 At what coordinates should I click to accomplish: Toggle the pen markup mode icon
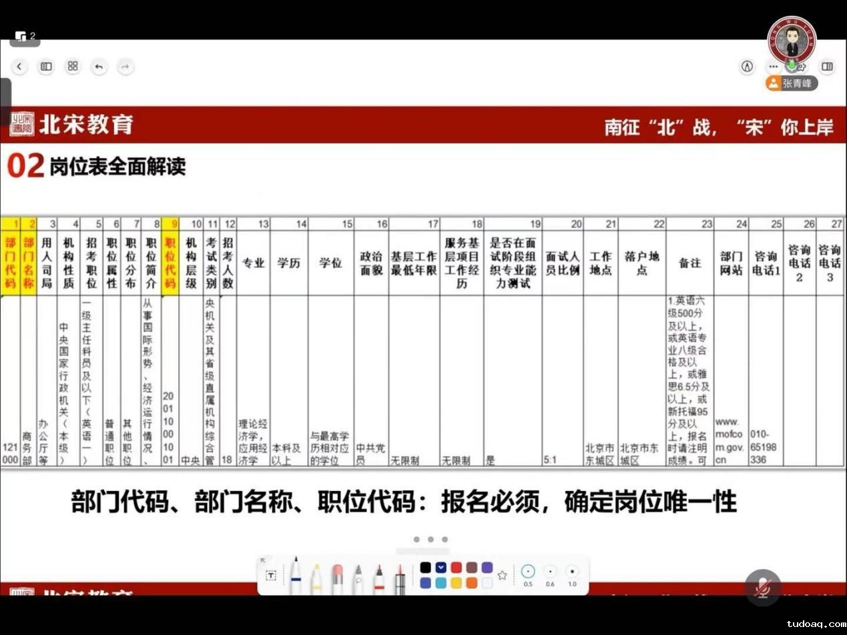pos(747,67)
